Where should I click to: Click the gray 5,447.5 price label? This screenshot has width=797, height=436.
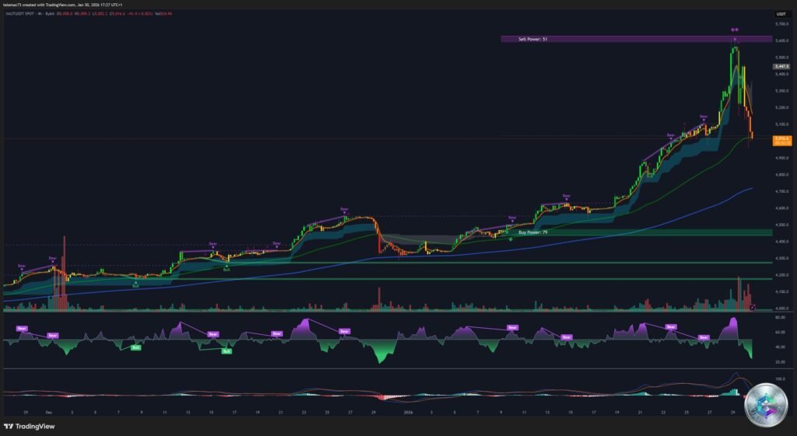click(x=781, y=67)
